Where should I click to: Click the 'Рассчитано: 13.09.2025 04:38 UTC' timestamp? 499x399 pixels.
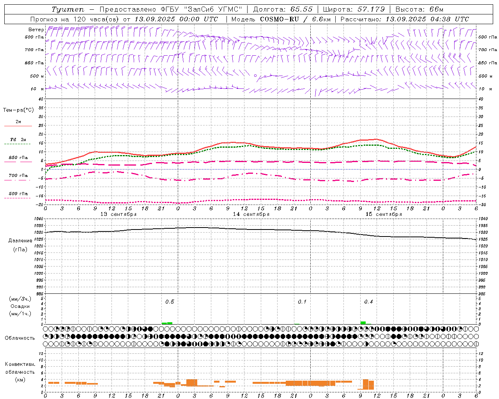coord(405,19)
